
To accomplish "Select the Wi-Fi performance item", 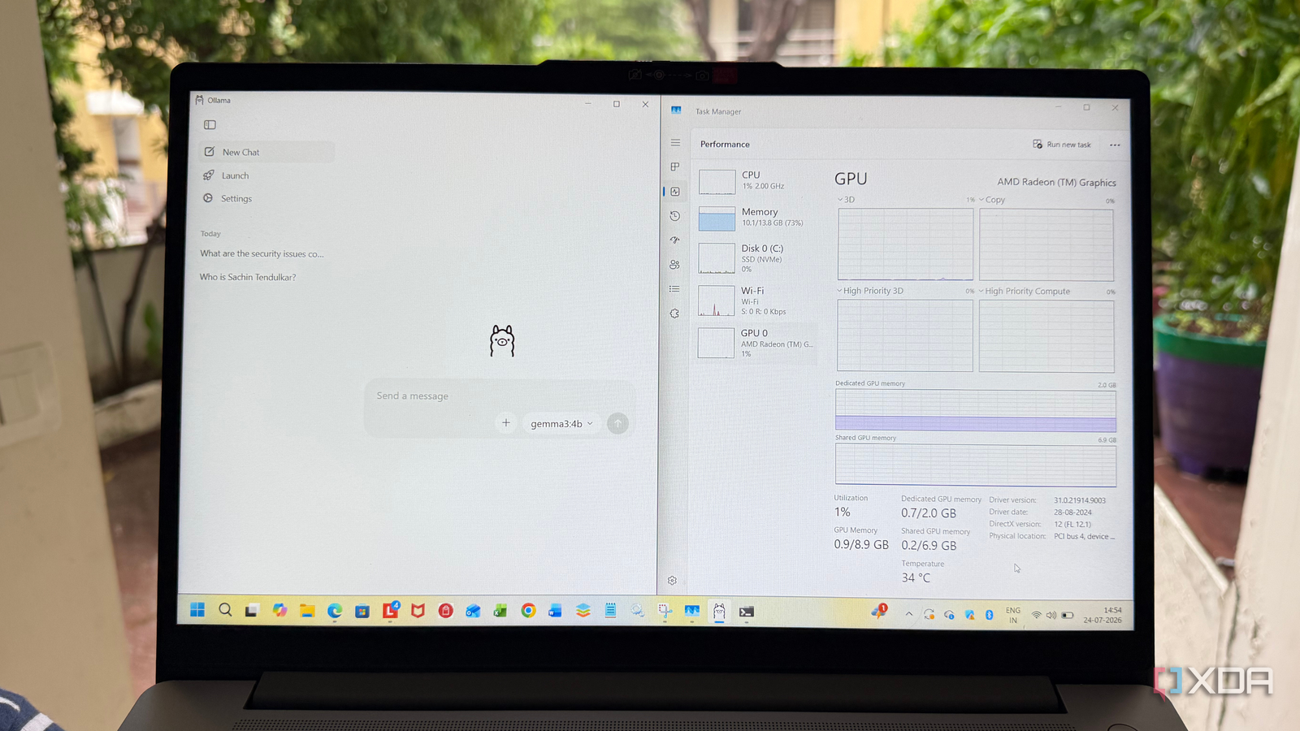I will 757,301.
